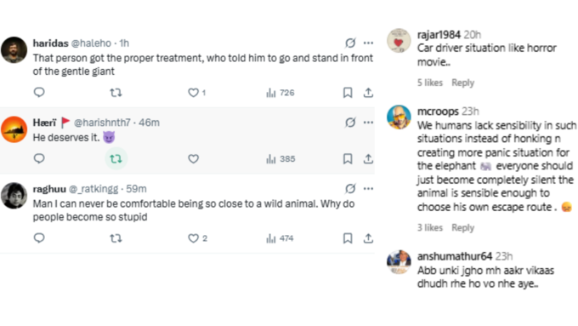Image resolution: width=578 pixels, height=326 pixels.
Task: Open mcroops's profile picture
Action: pos(399,117)
